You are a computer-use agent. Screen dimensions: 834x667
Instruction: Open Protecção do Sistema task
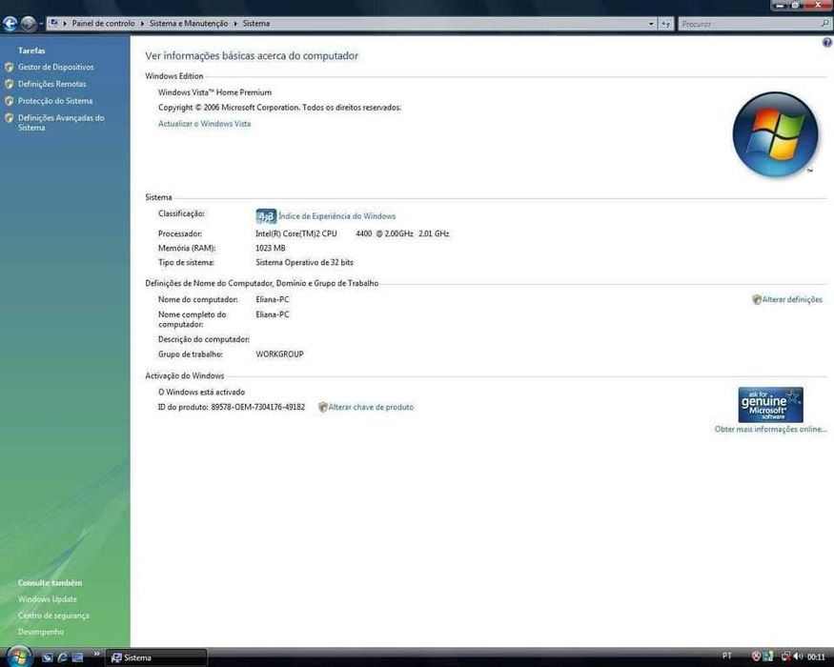[55, 101]
